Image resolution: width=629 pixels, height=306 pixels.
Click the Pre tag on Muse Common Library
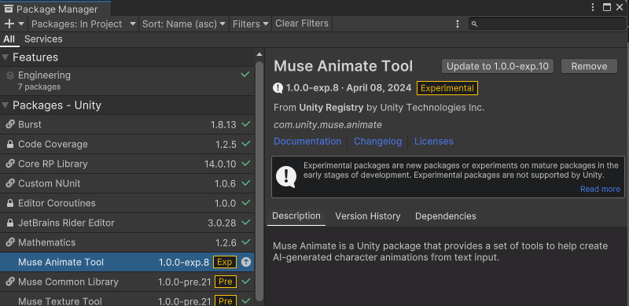pyautogui.click(x=226, y=282)
